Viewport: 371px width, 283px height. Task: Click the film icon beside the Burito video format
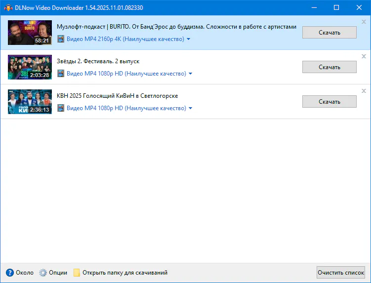pos(61,39)
